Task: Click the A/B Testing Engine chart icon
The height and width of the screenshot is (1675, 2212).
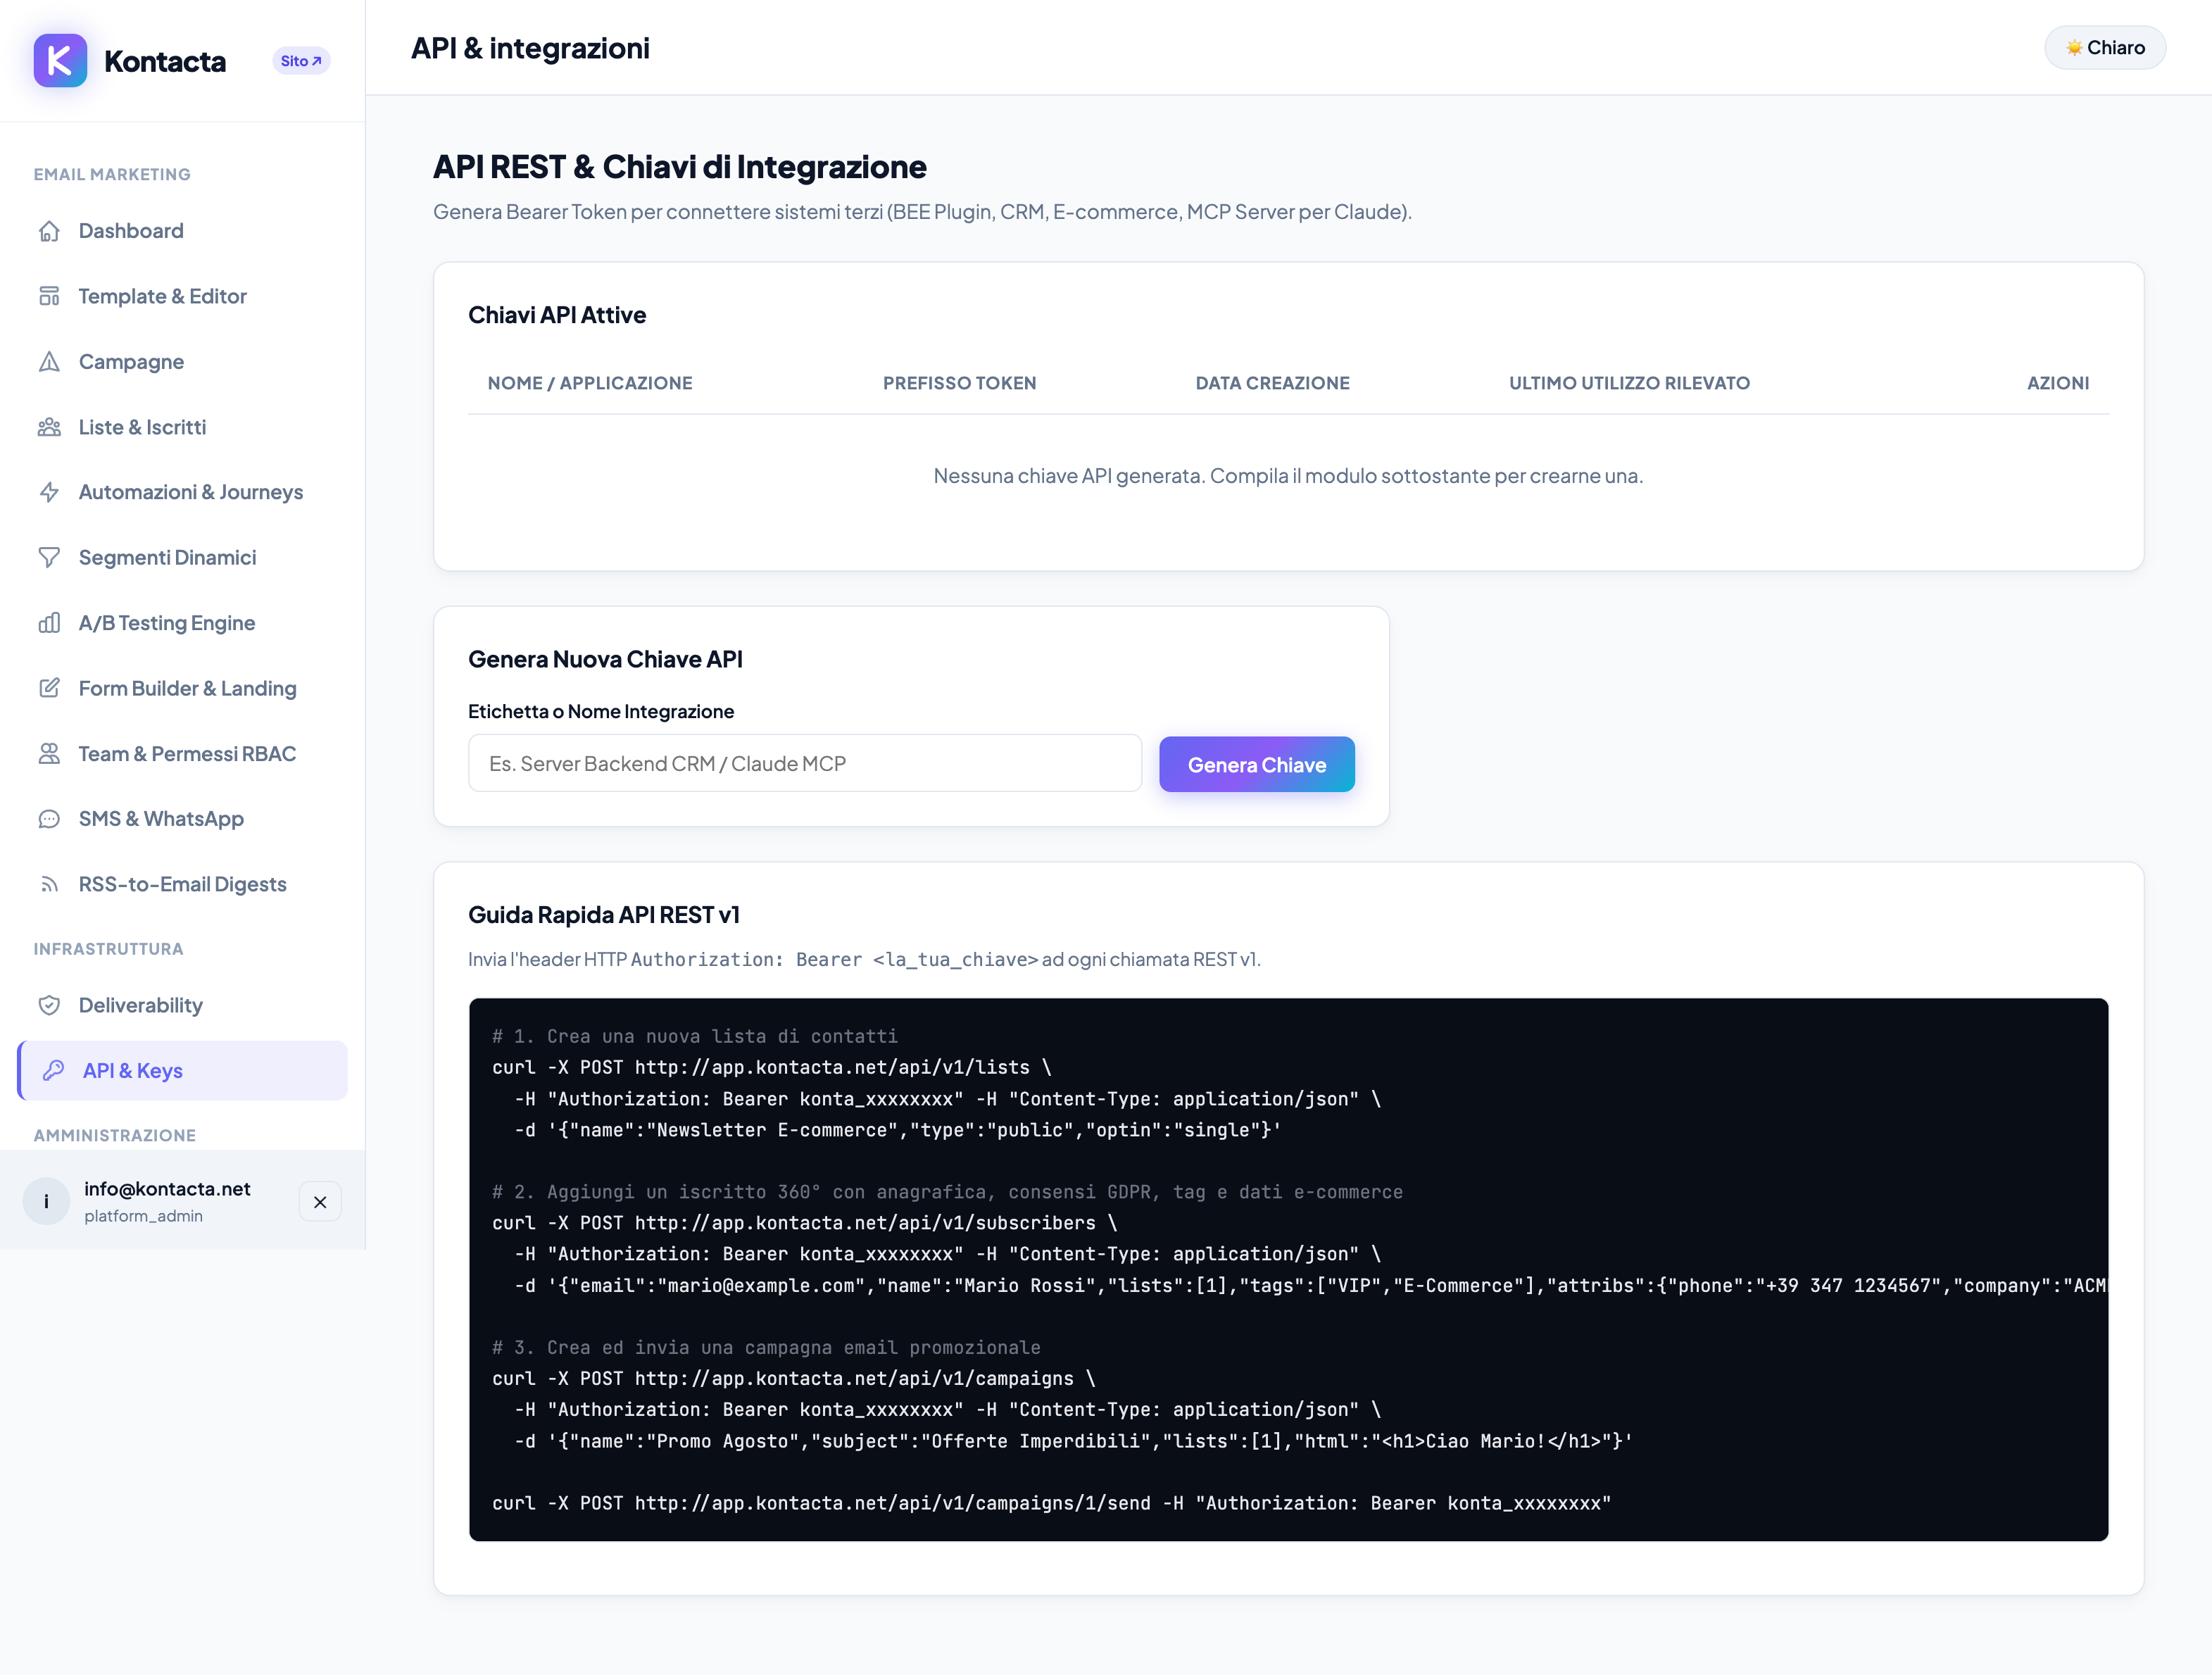Action: (49, 623)
